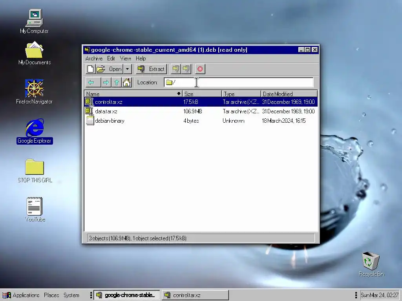Open the Help menu
The width and height of the screenshot is (402, 301).
[x=141, y=58]
